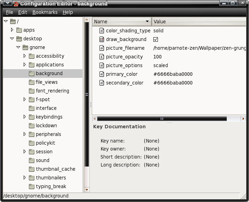This screenshot has height=202, width=249.
Task: Select the sound tree item label
Action: click(42, 160)
